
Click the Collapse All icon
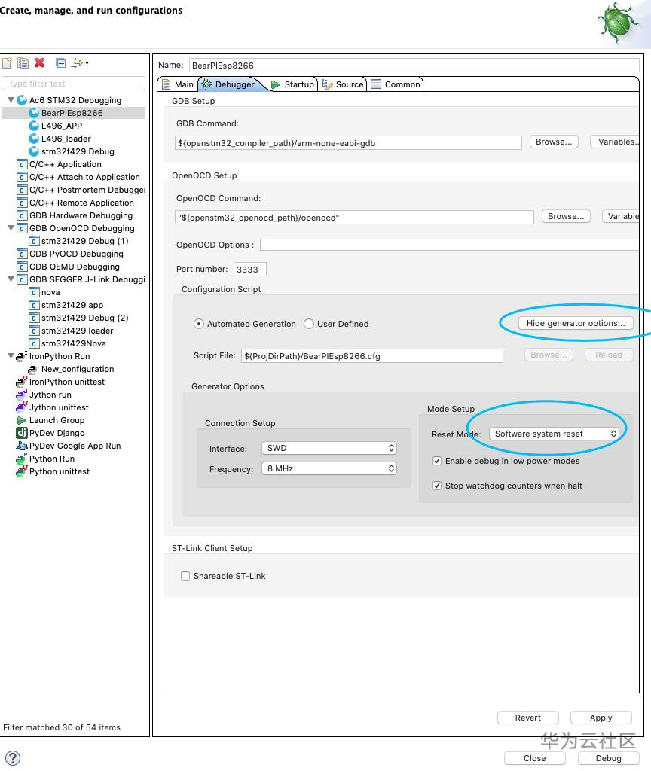60,63
